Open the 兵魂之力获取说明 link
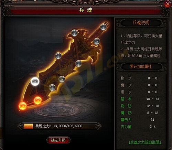The width and height of the screenshot is (172, 150). point(145,142)
